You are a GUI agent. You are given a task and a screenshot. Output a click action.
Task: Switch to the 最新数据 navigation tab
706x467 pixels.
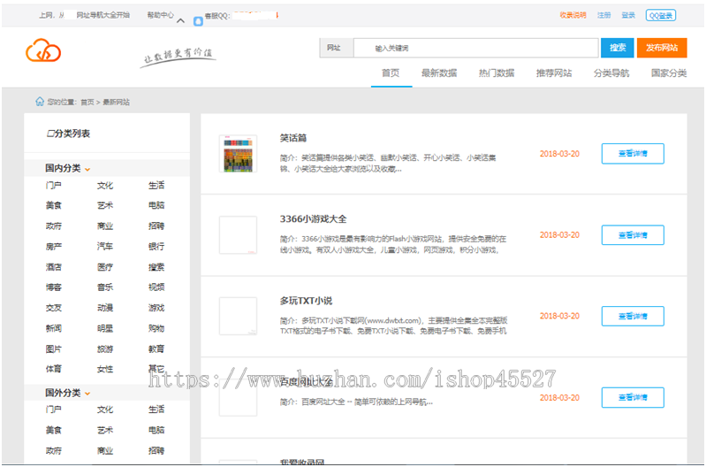[x=439, y=73]
